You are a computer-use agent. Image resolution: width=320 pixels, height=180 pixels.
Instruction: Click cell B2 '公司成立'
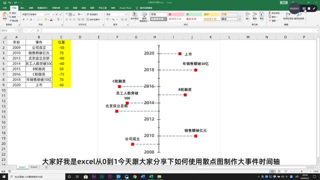39,47
